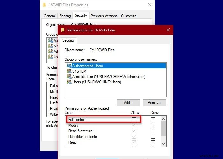Toggle Allow checkbox for Read permission

click(134, 142)
